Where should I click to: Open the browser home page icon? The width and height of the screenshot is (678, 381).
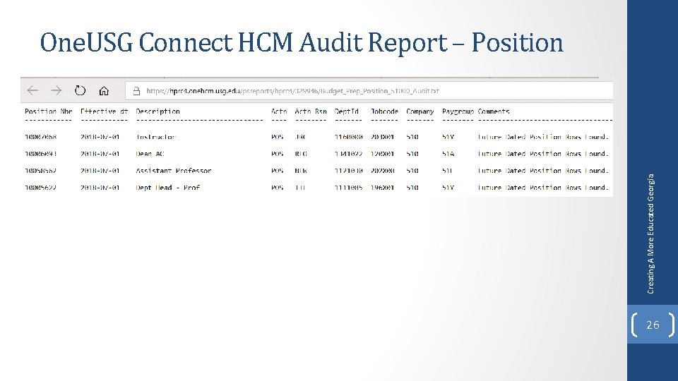[x=104, y=91]
